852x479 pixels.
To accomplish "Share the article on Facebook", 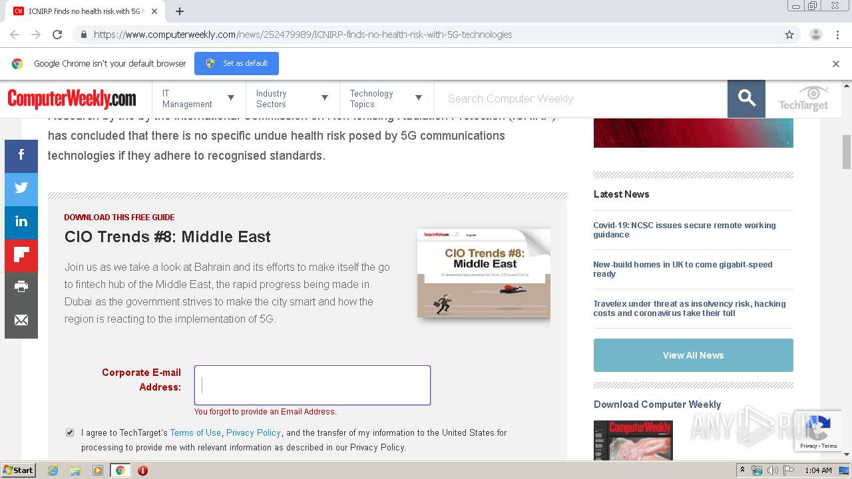I will 21,156.
